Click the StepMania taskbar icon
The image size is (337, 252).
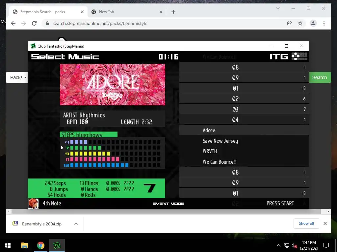pos(57,245)
